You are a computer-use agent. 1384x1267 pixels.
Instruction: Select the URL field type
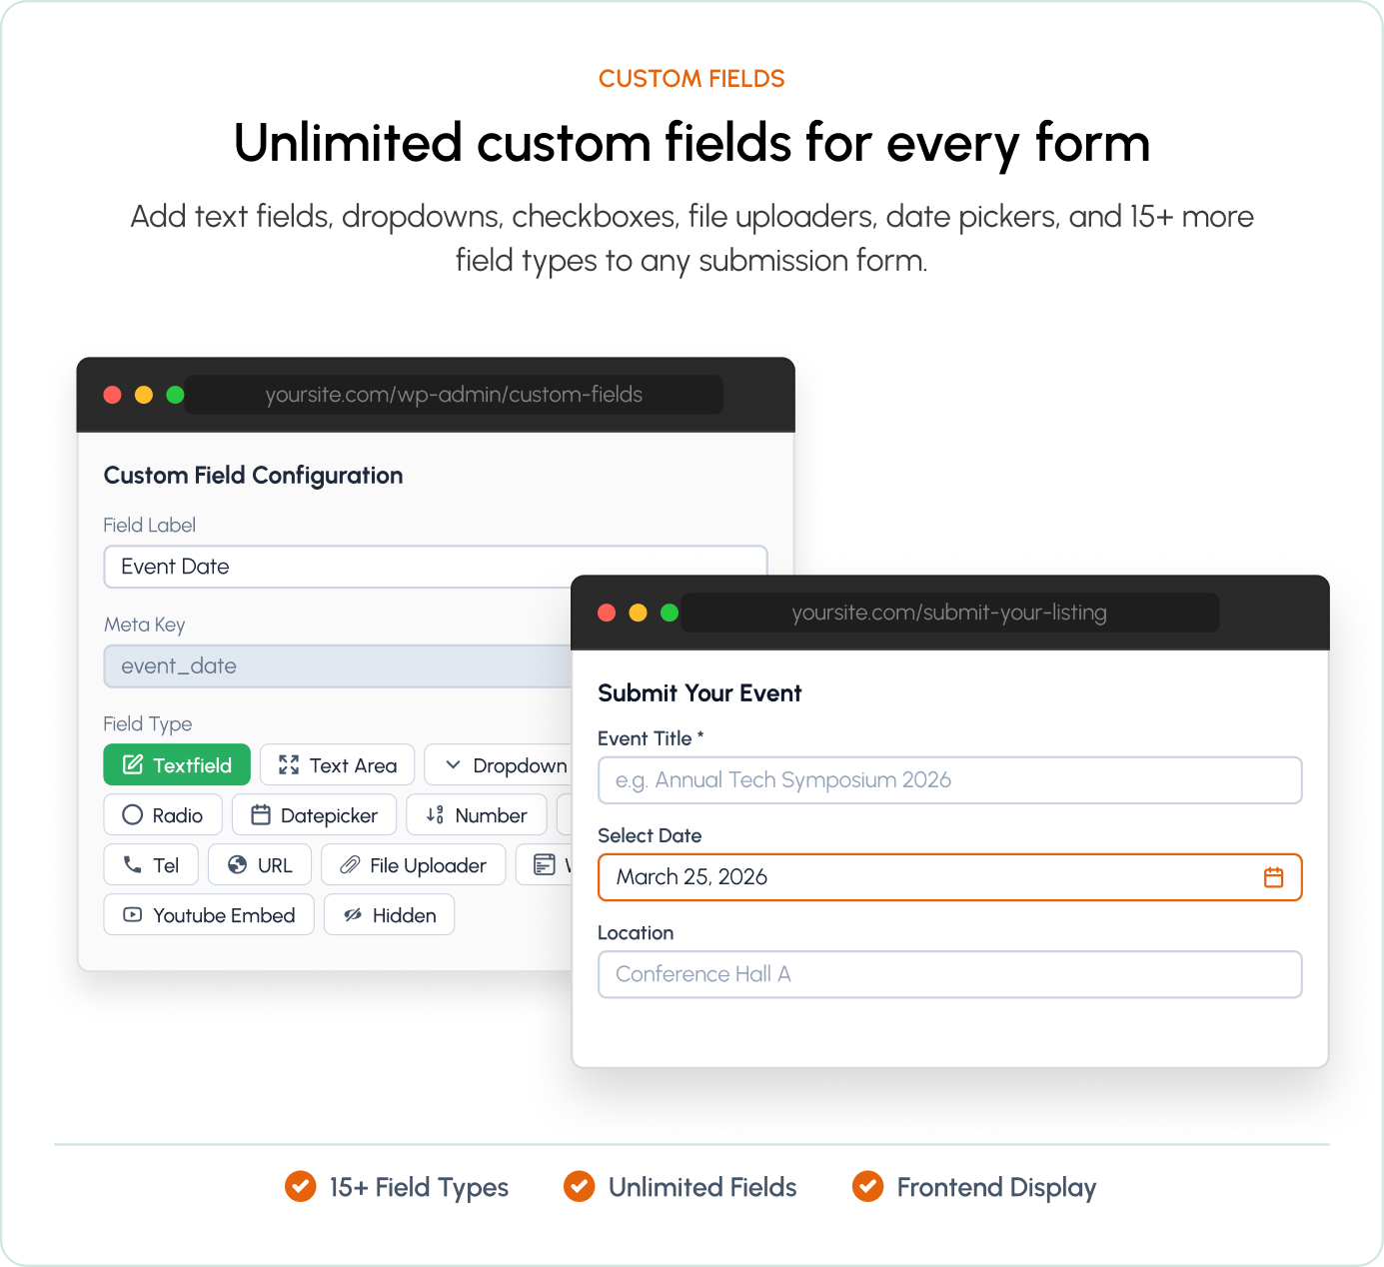pos(260,865)
